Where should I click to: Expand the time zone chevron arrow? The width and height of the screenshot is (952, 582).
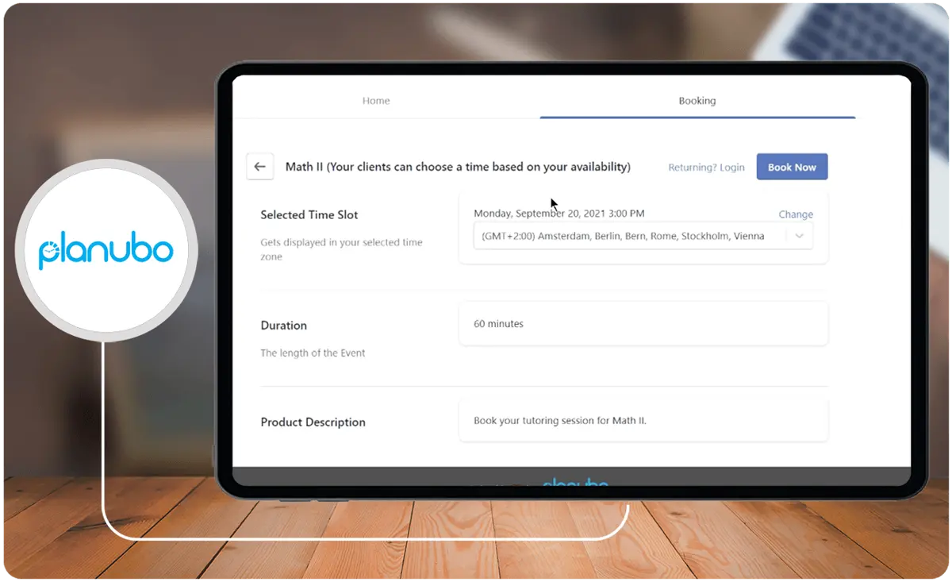799,236
